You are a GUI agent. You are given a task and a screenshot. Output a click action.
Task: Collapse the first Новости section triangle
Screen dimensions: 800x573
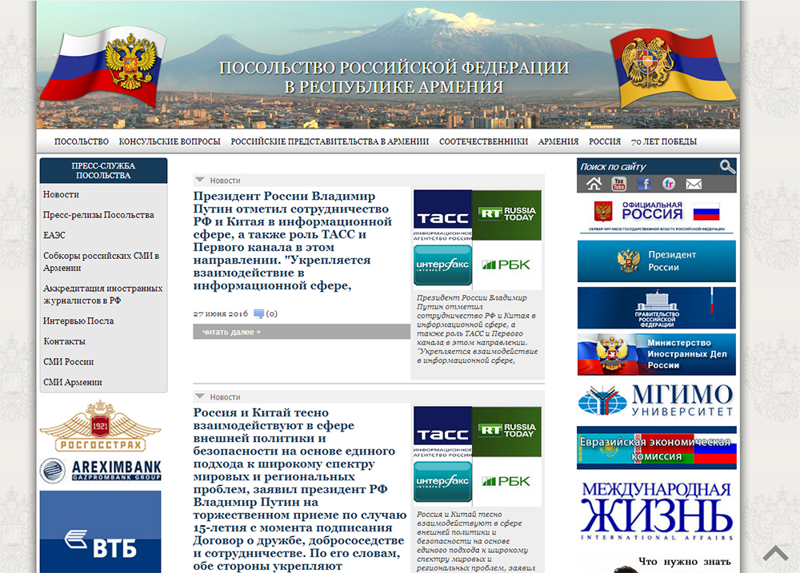pos(200,181)
